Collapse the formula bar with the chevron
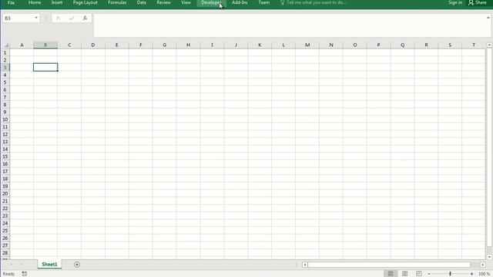 (488, 18)
